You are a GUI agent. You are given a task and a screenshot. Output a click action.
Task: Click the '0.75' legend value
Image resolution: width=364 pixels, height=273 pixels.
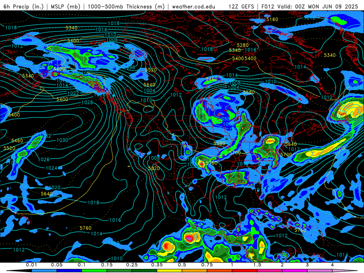(207, 265)
